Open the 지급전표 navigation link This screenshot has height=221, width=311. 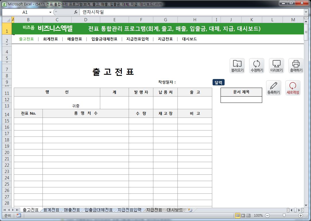pyautogui.click(x=165, y=39)
